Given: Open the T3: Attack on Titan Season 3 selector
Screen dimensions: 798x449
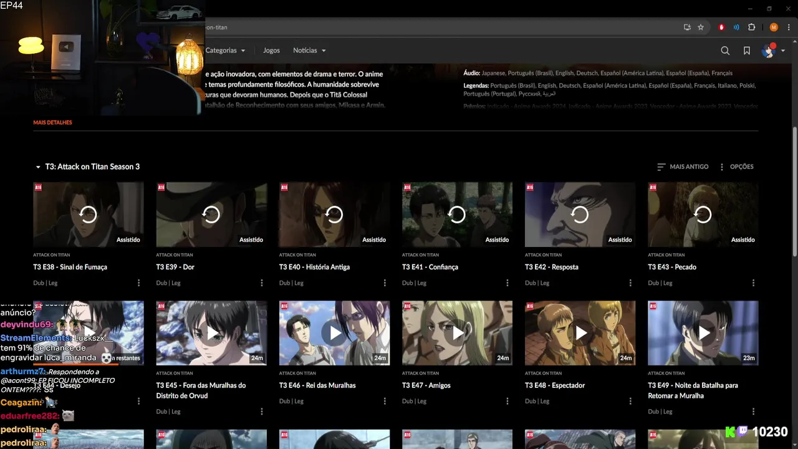Looking at the screenshot, I should click(87, 167).
